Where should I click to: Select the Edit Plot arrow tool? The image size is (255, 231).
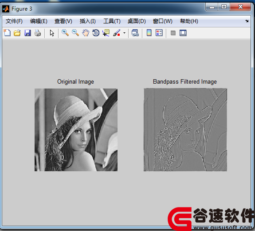point(52,33)
